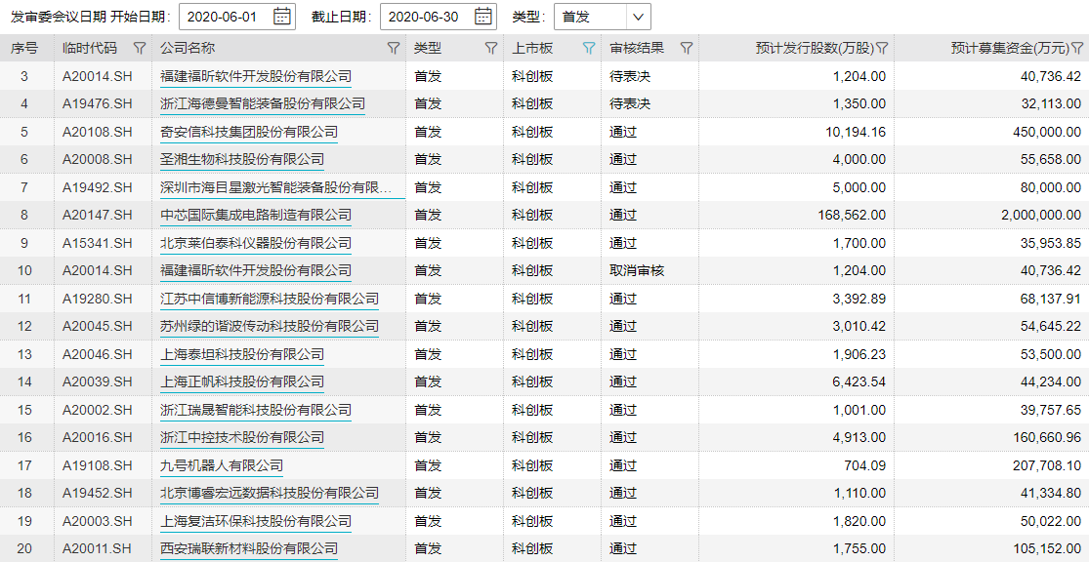This screenshot has width=1089, height=562.
Task: Select share count 6,423.54
Action: 859,381
